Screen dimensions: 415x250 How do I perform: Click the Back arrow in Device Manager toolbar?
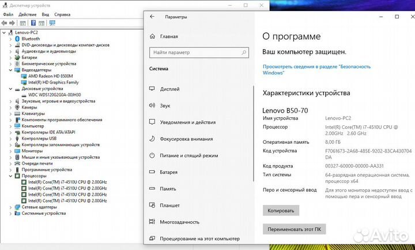point(4,23)
